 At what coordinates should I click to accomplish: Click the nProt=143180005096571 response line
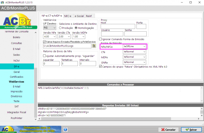point(52,116)
